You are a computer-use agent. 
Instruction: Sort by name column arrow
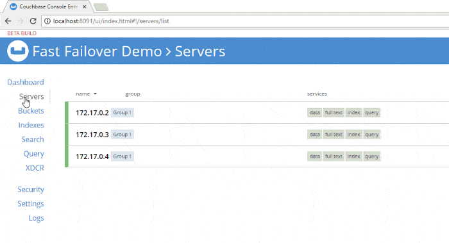tap(95, 94)
